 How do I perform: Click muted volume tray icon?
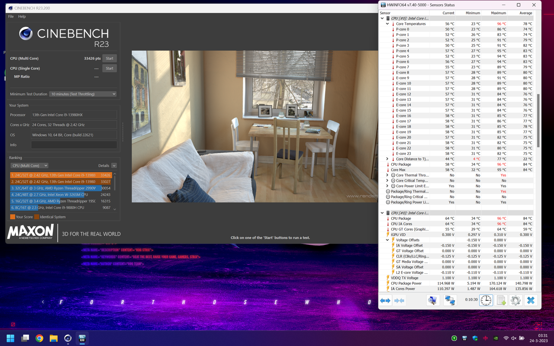coord(514,338)
